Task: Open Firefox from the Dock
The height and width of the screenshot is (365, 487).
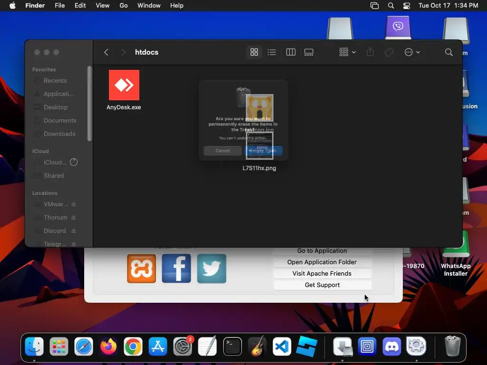Action: point(108,346)
